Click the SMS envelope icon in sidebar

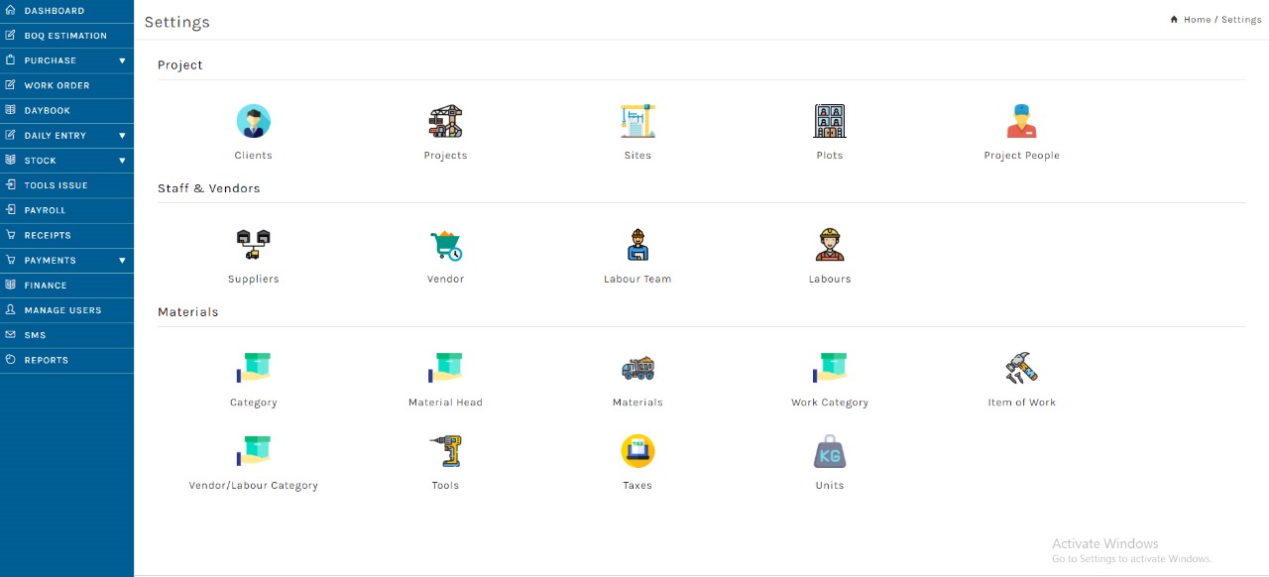click(10, 335)
